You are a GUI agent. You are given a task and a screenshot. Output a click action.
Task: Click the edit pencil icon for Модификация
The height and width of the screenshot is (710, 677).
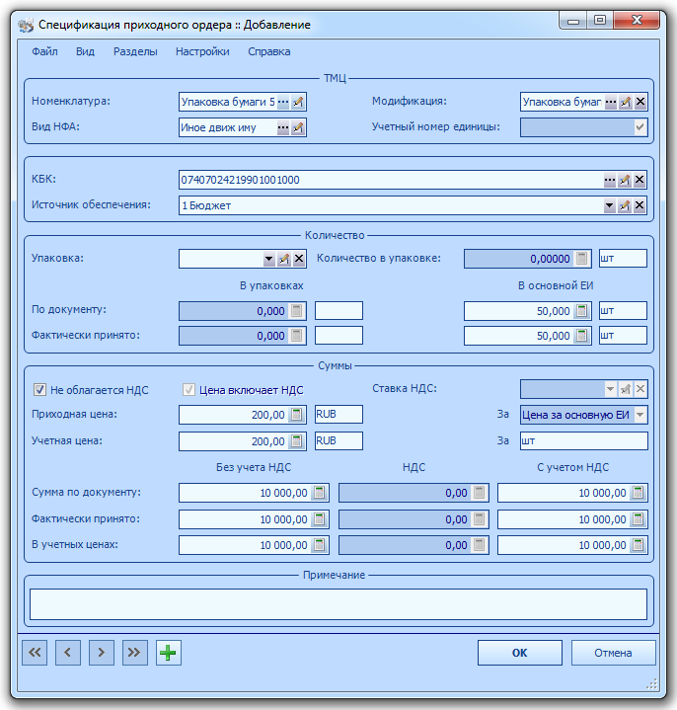(626, 102)
